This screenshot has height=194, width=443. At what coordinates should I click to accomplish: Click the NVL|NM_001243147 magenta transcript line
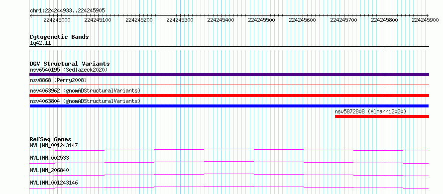(229, 150)
